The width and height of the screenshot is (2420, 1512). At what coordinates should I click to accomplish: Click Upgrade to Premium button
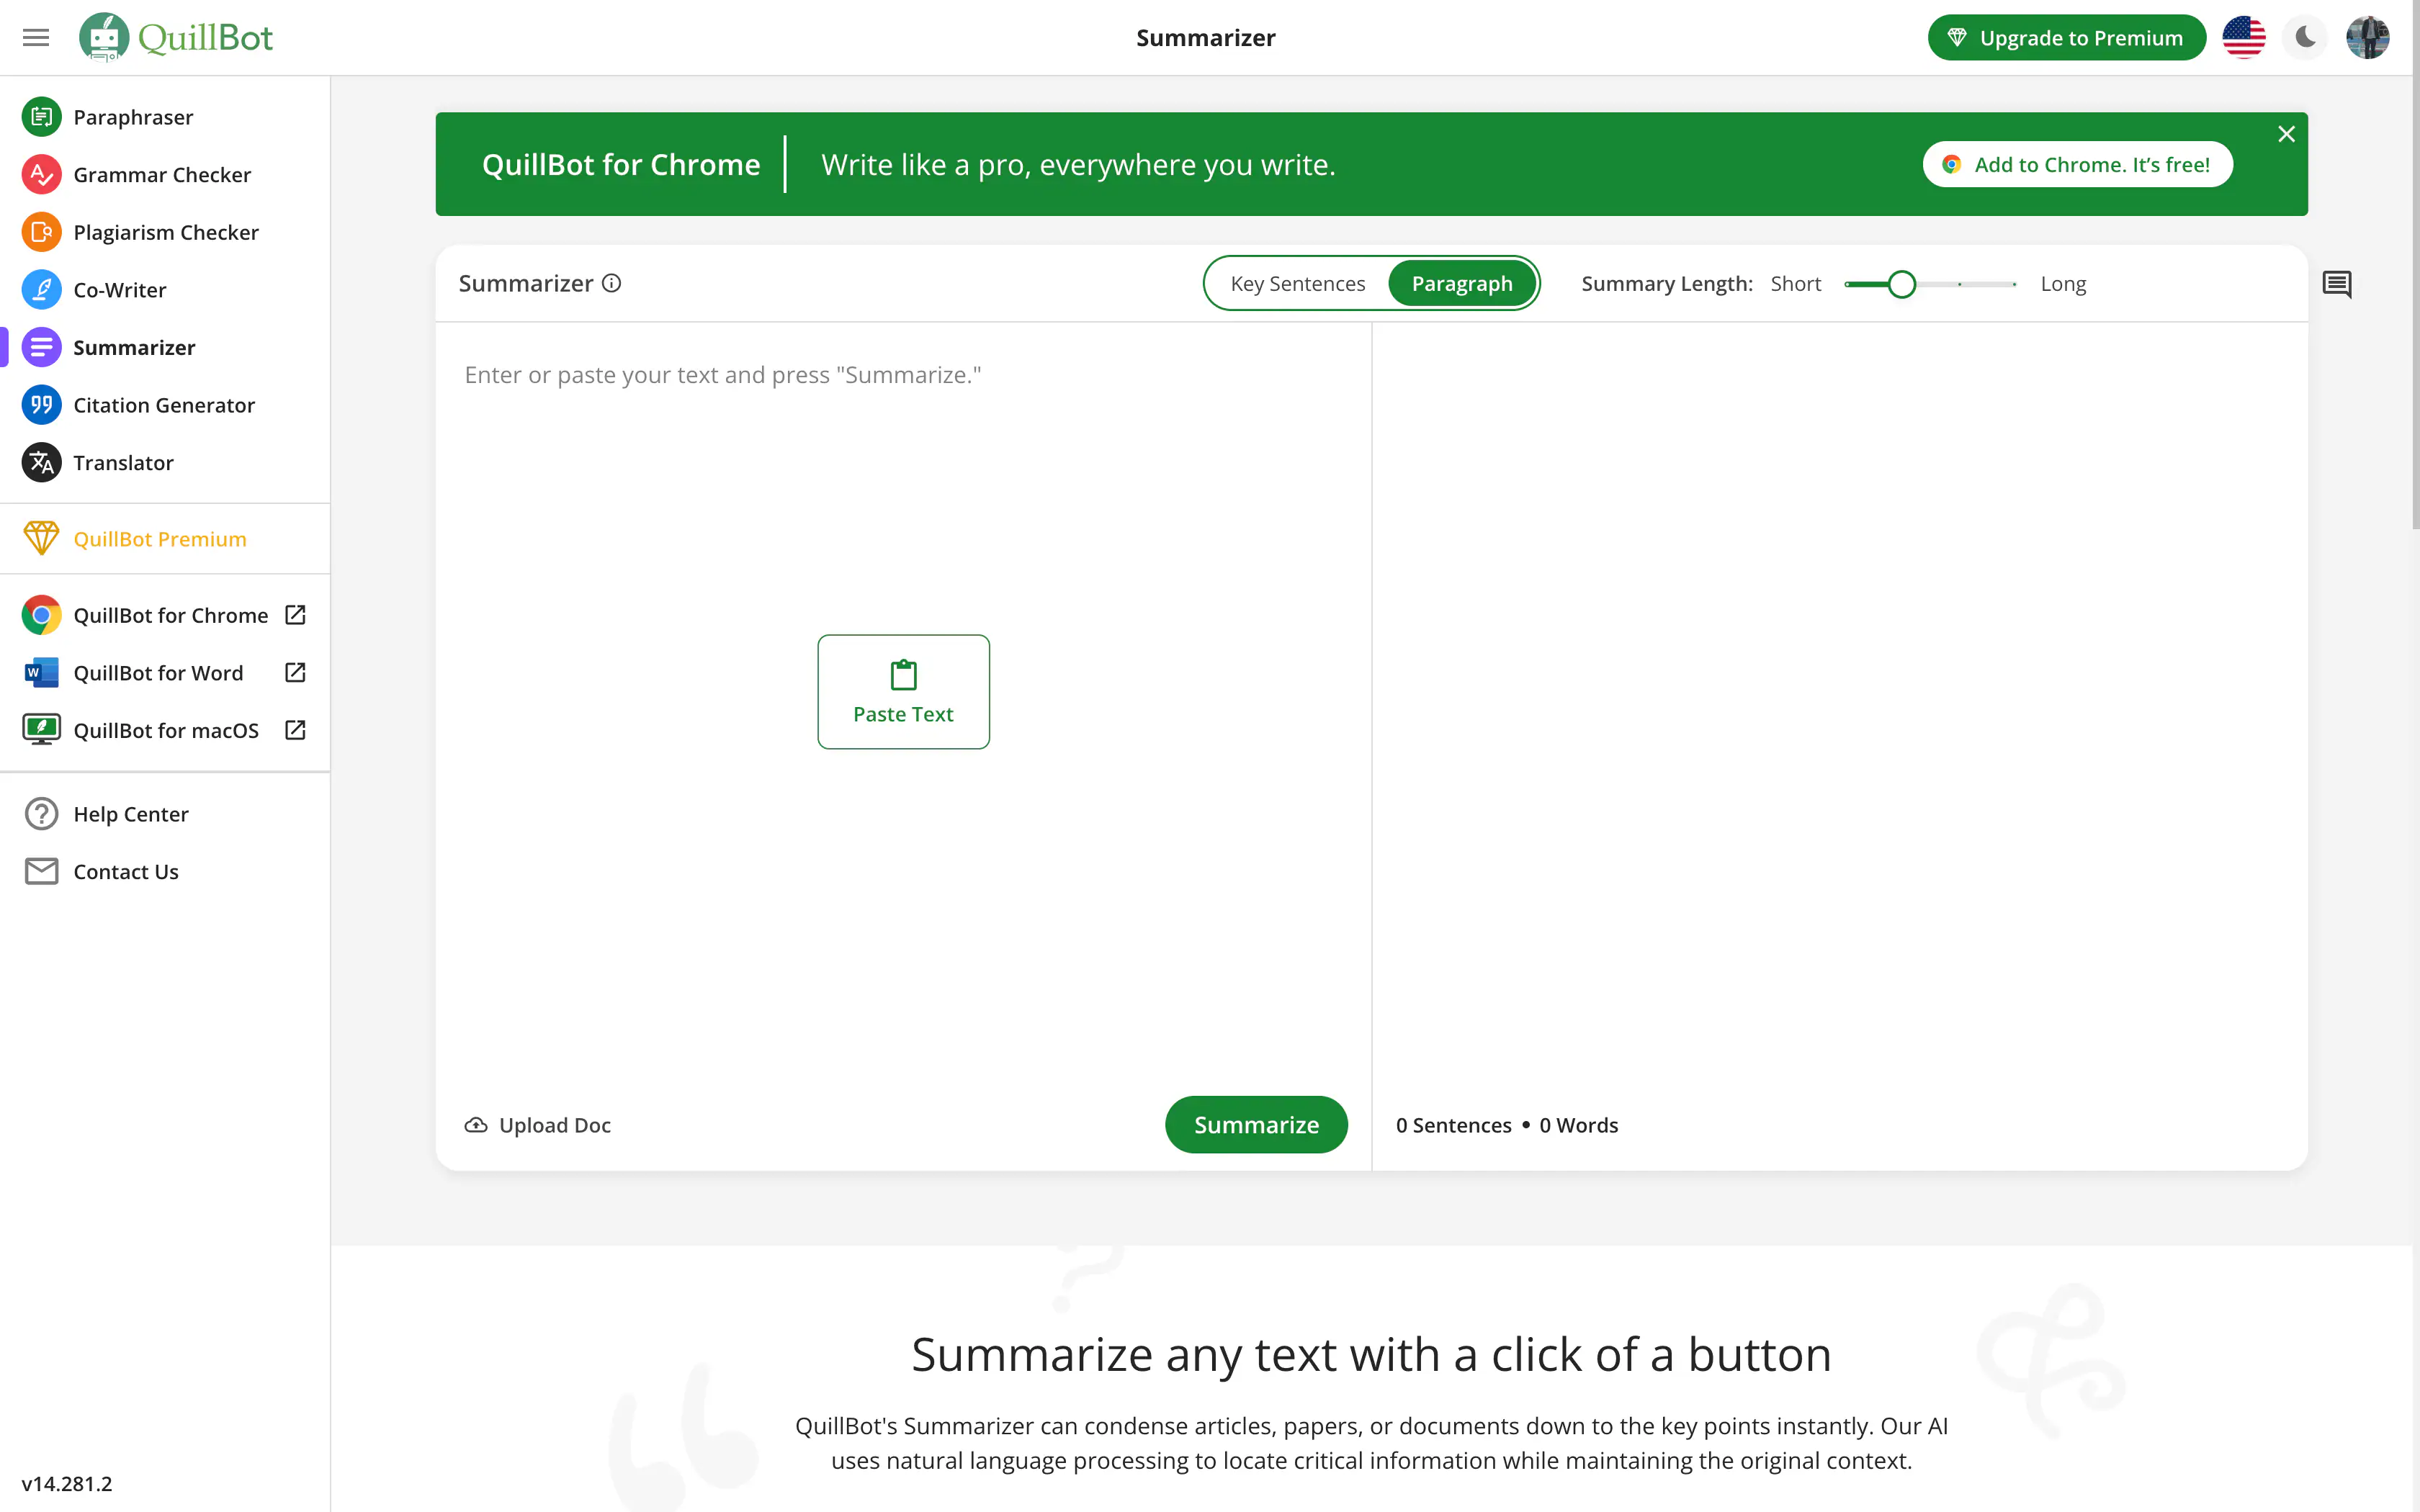(2066, 37)
